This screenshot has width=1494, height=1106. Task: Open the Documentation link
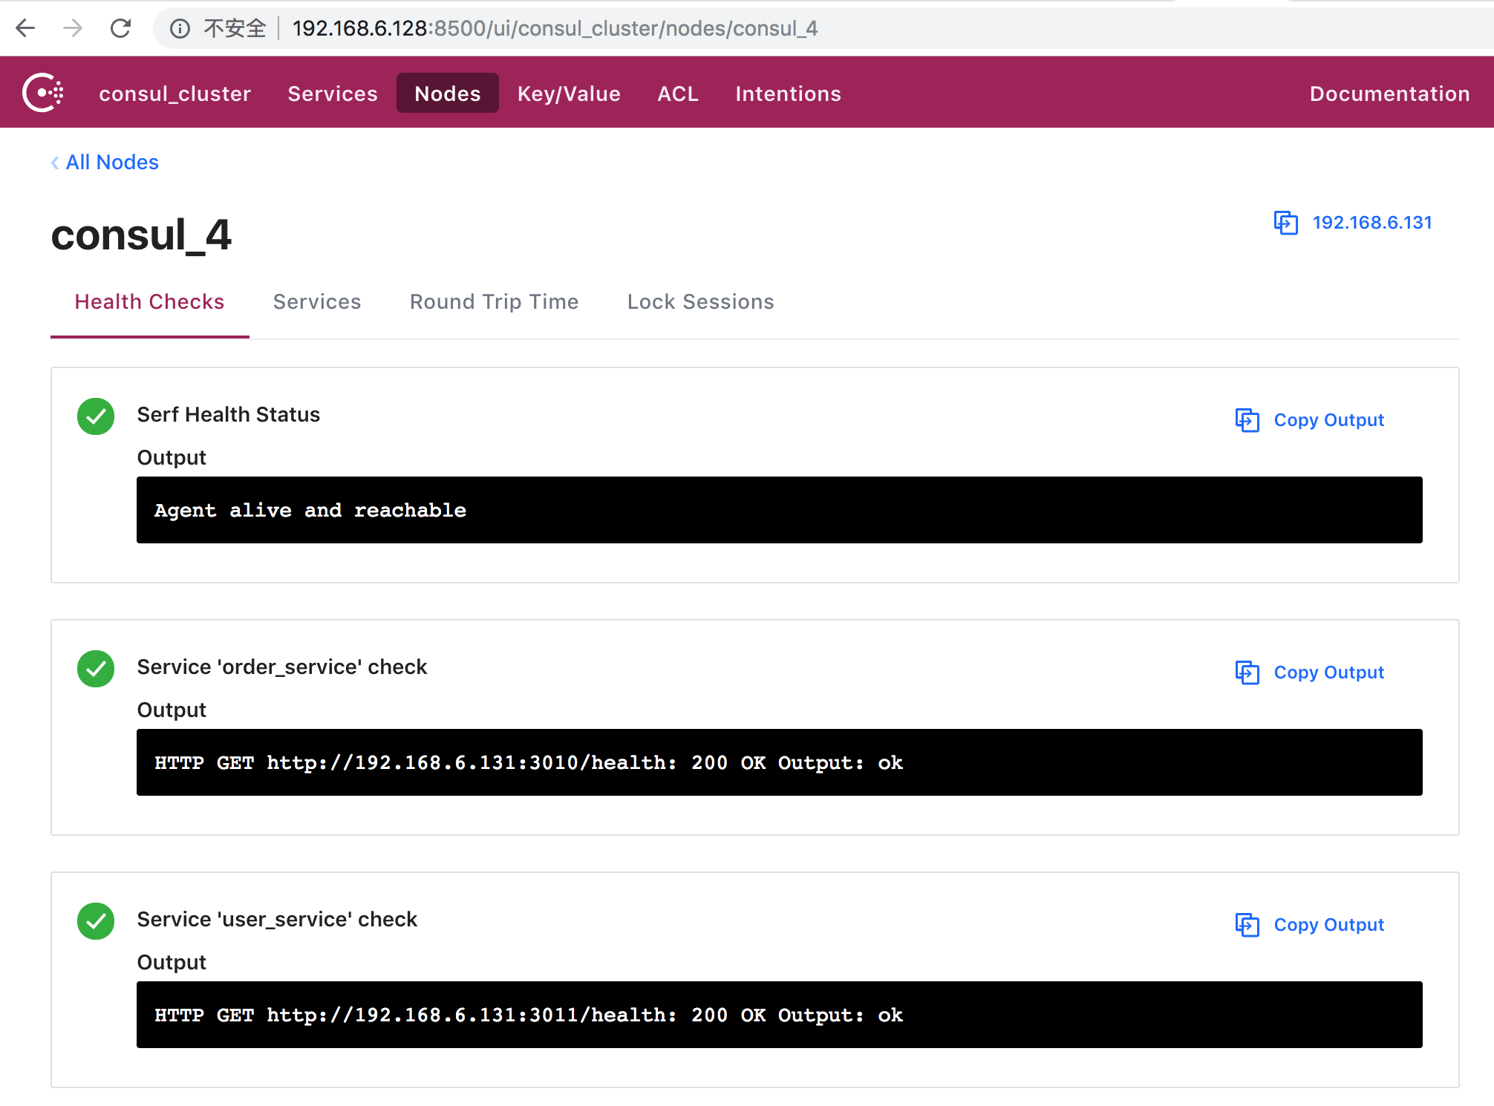1389,94
